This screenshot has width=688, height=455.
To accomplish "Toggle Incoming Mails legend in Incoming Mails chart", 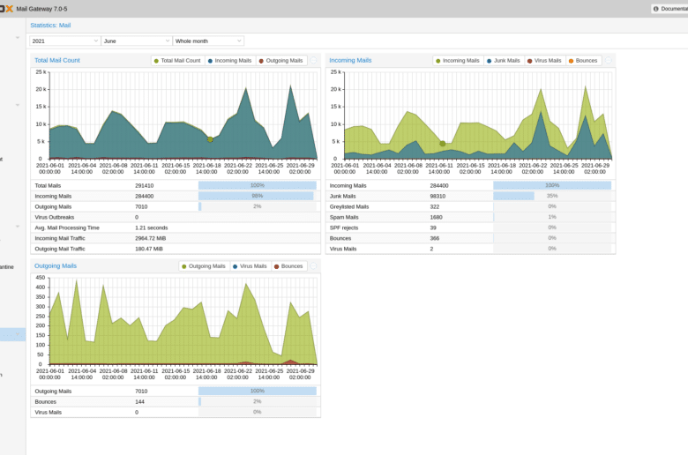I will point(457,61).
